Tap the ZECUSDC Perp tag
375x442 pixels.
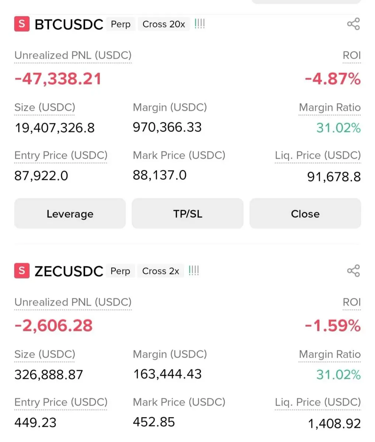[120, 271]
